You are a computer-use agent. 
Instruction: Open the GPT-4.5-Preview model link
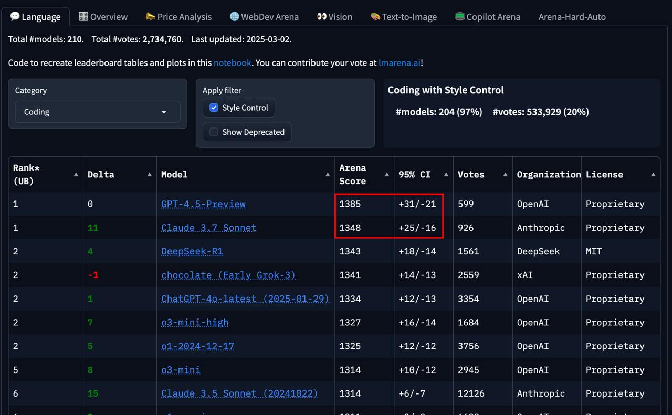tap(203, 204)
